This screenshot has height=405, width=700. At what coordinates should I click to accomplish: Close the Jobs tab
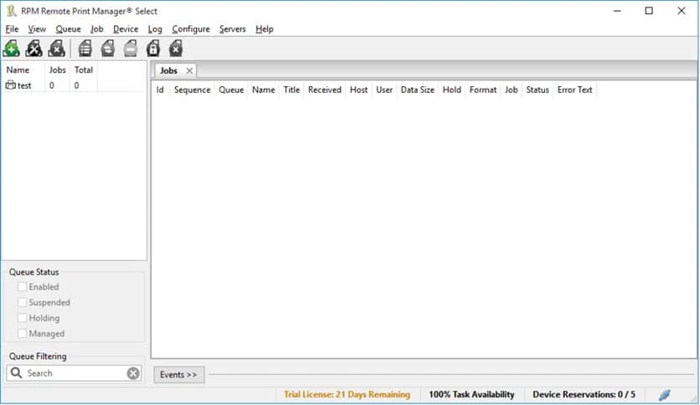pos(189,70)
